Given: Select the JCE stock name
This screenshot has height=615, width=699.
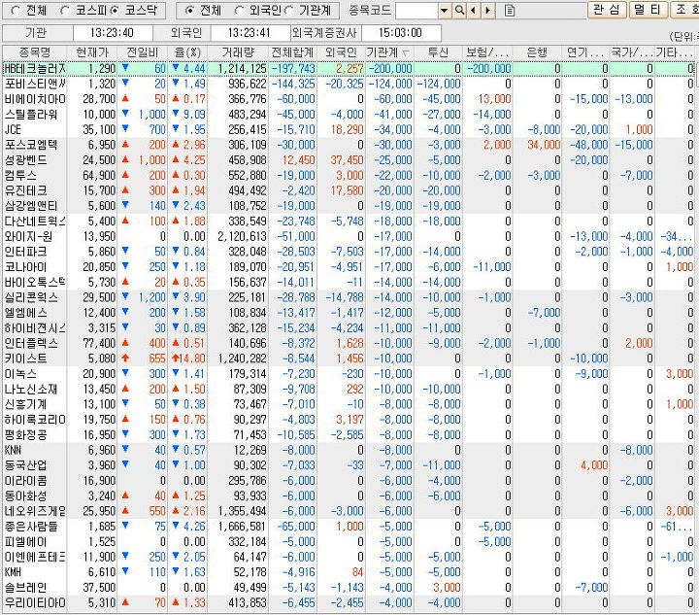Looking at the screenshot, I should click(13, 130).
